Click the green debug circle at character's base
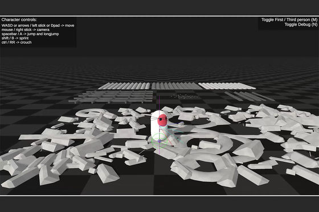The height and width of the screenshot is (212, 319). click(159, 140)
